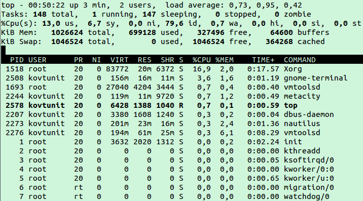Click the PID column header

coord(17,60)
